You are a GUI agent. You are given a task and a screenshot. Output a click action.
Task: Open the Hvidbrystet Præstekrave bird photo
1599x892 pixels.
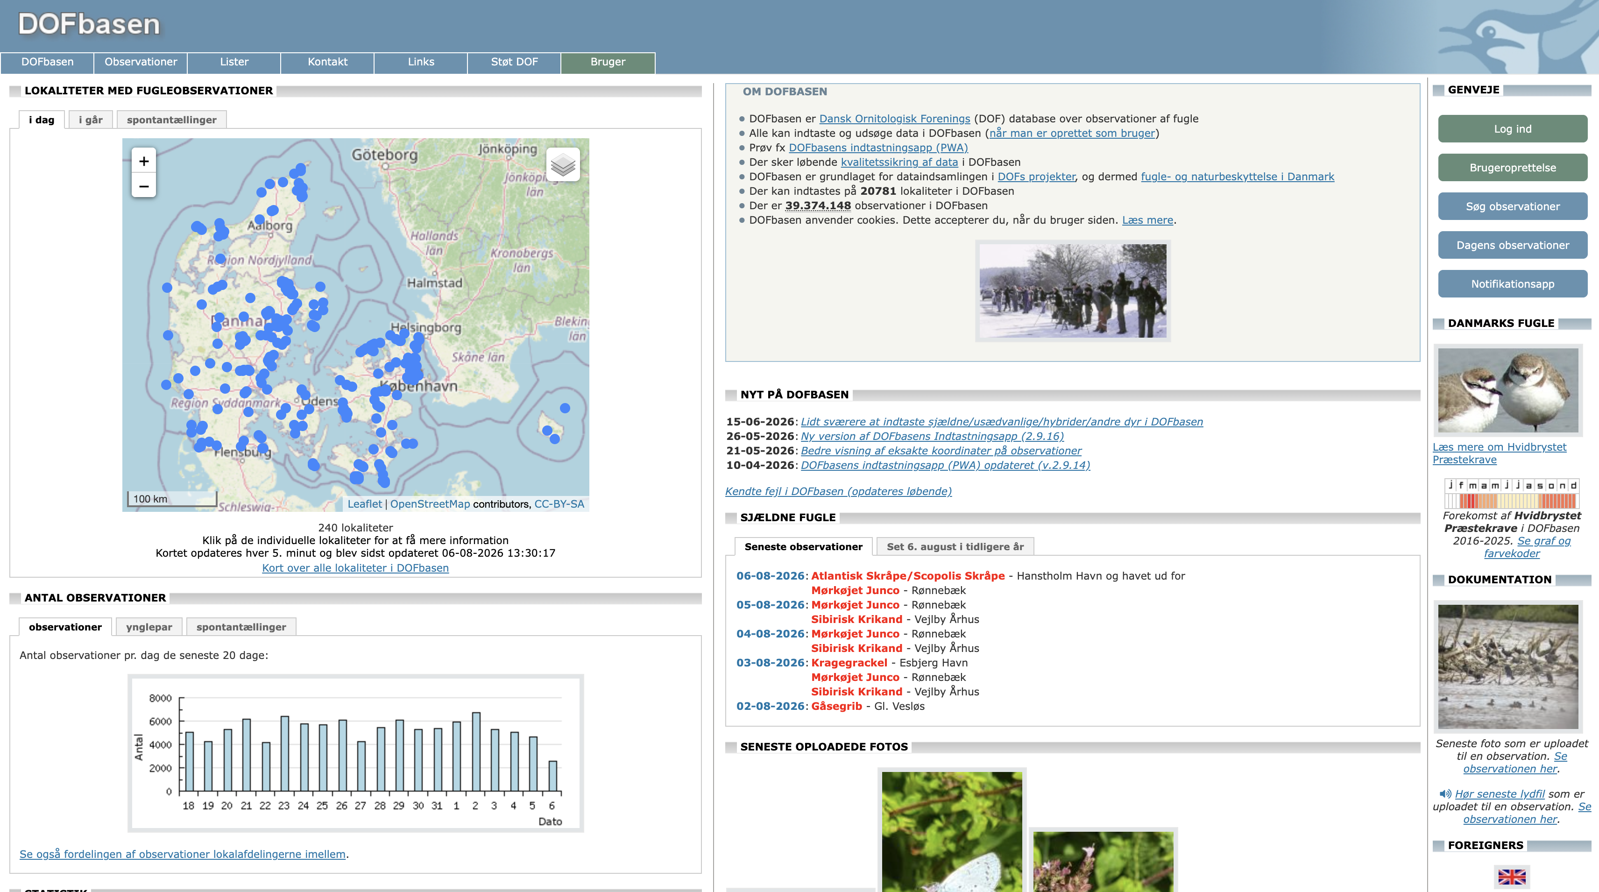(1508, 390)
